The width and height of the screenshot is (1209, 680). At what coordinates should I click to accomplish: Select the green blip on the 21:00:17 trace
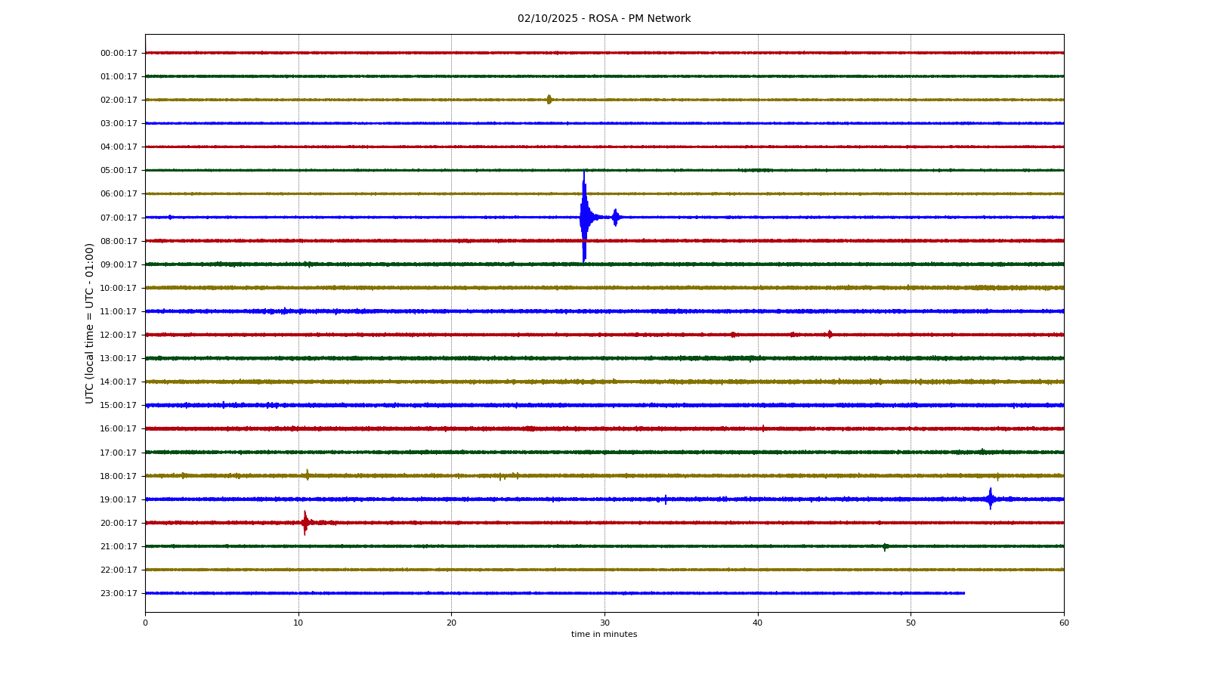click(885, 546)
